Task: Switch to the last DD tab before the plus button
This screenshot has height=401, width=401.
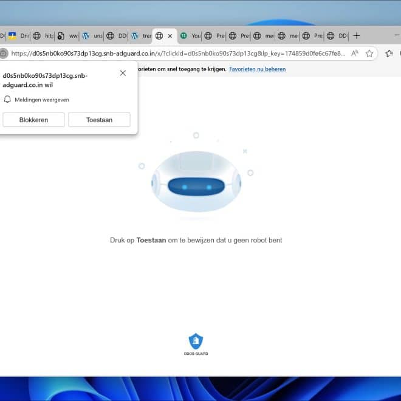Action: [x=337, y=36]
